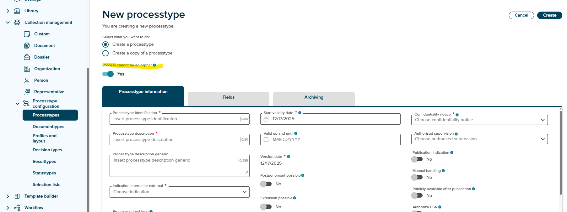Turn on Extension possible toggle
The image size is (567, 212).
point(266,207)
